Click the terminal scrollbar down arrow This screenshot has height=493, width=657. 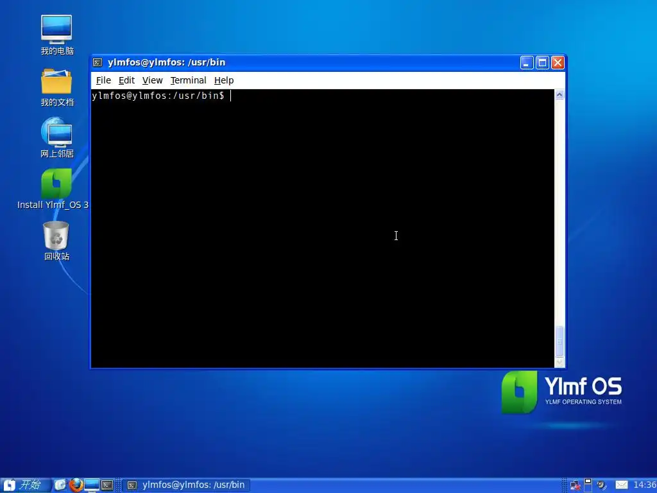(x=559, y=362)
